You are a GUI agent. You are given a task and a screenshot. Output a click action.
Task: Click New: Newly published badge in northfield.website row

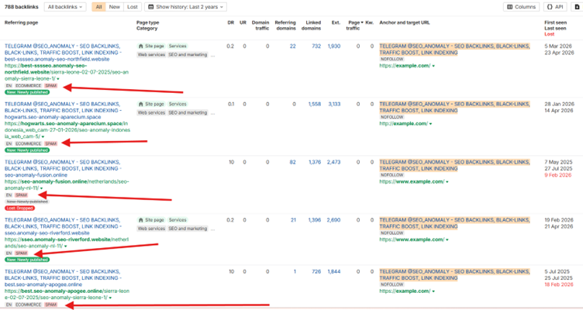27,92
